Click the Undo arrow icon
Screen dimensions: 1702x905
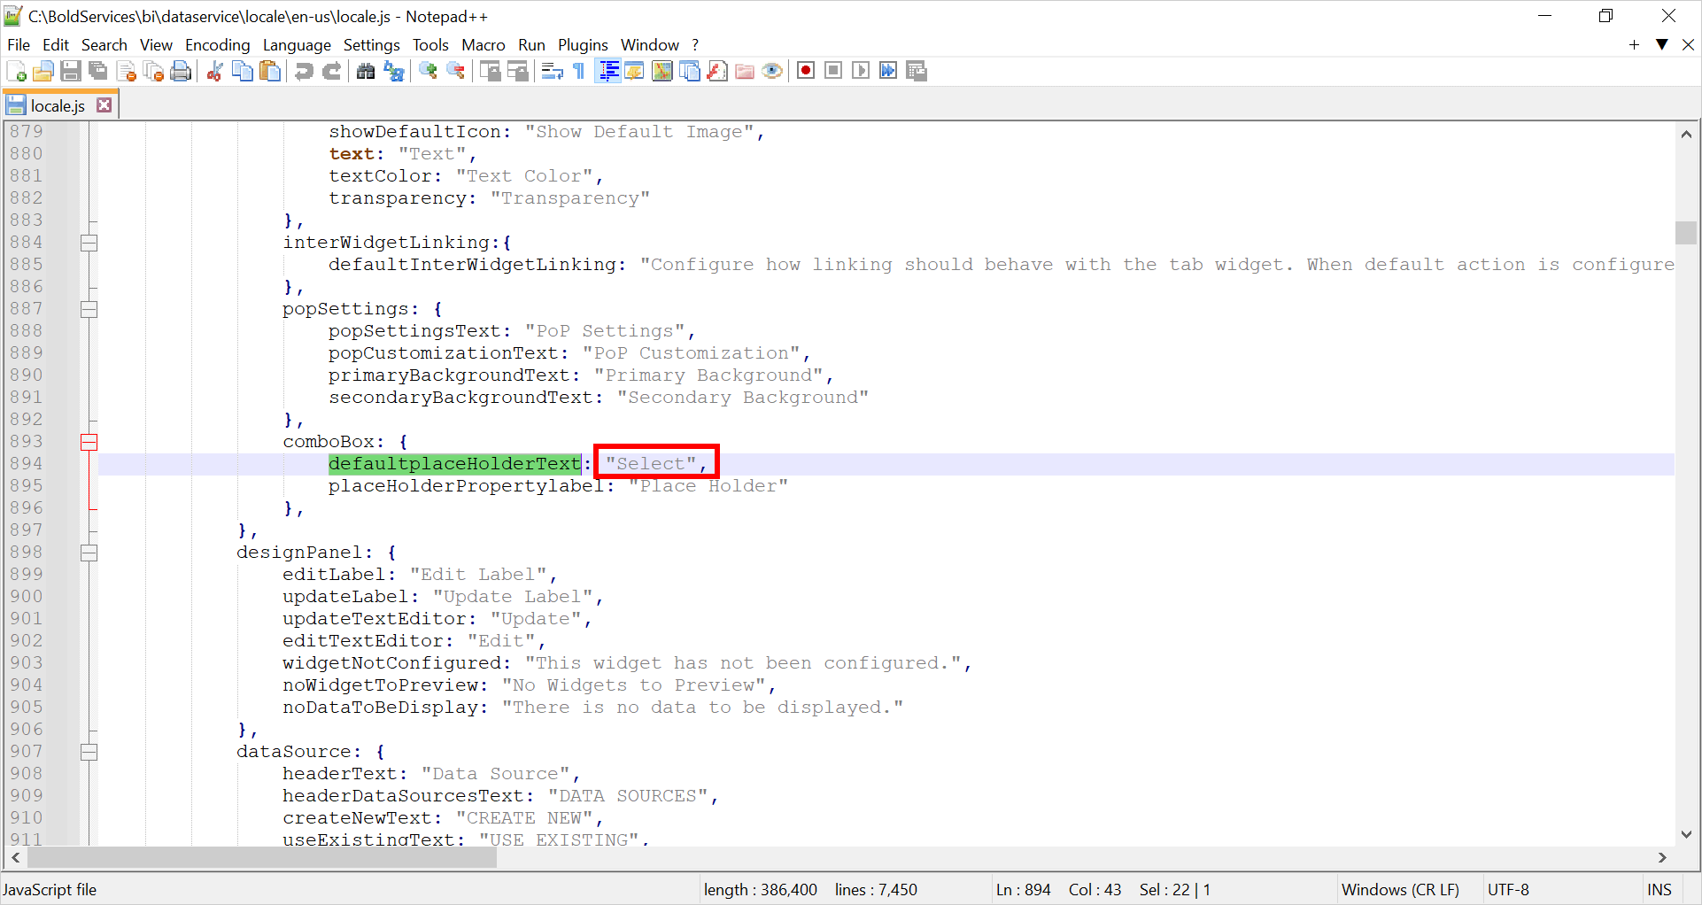pyautogui.click(x=304, y=72)
